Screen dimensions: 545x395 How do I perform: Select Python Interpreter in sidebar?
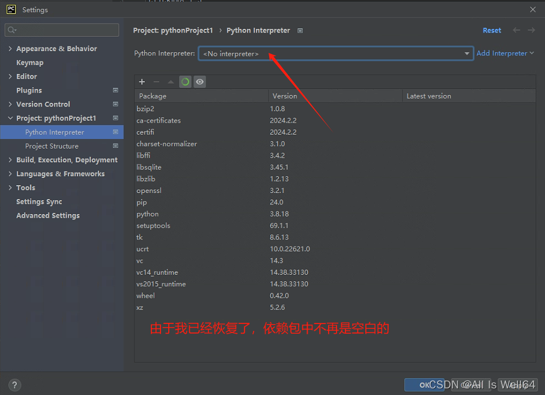(62, 132)
